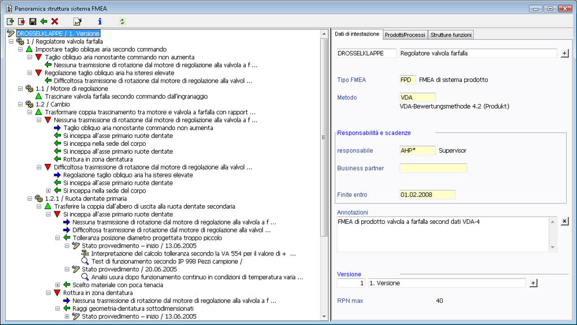577x325 pixels.
Task: Click green triangle of Trascinare valvola farfalla row
Action: pyautogui.click(x=38, y=96)
